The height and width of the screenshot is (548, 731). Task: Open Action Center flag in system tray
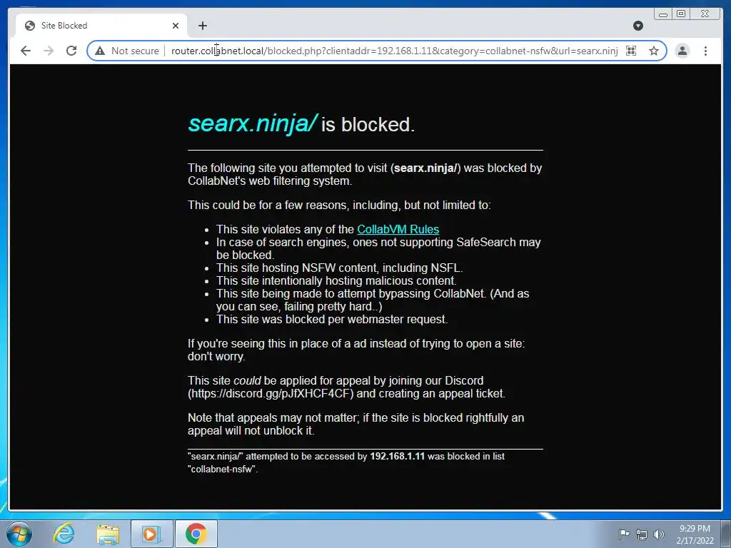[624, 534]
